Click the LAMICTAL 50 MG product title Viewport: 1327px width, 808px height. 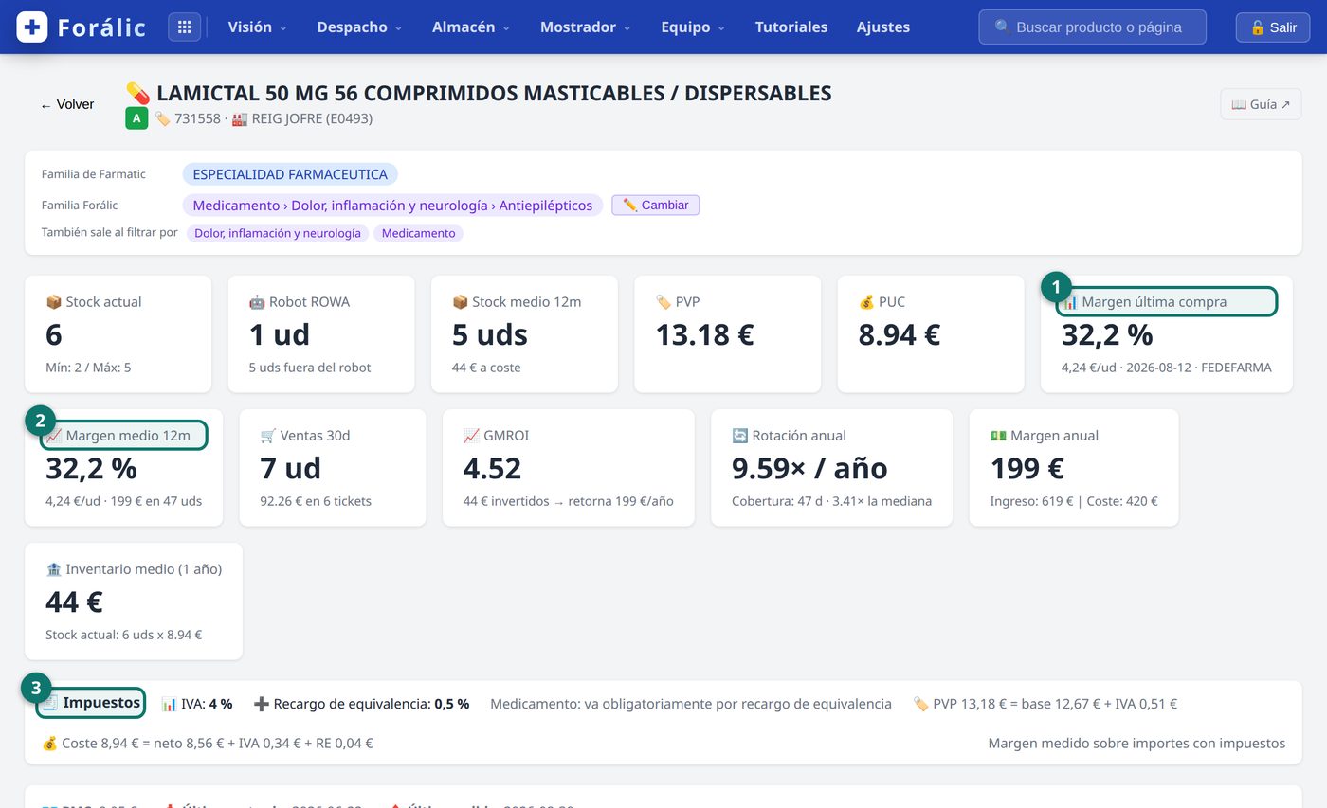pyautogui.click(x=494, y=93)
